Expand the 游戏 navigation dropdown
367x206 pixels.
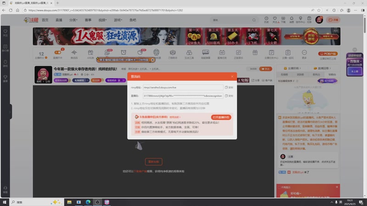[118, 20]
